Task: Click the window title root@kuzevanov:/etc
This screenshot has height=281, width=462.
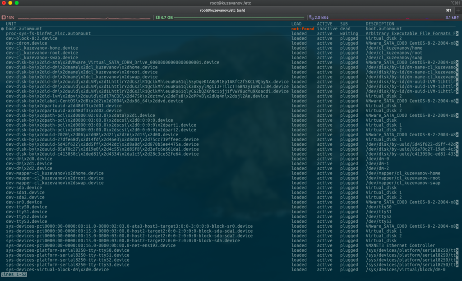Action: tap(231, 3)
